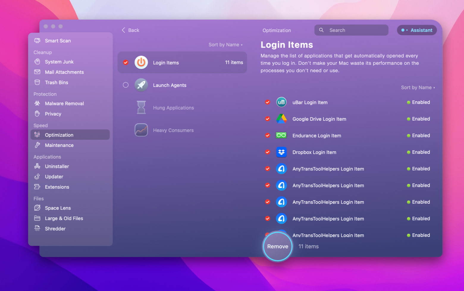This screenshot has width=464, height=291.
Task: Open Smart Scan section
Action: (70, 41)
